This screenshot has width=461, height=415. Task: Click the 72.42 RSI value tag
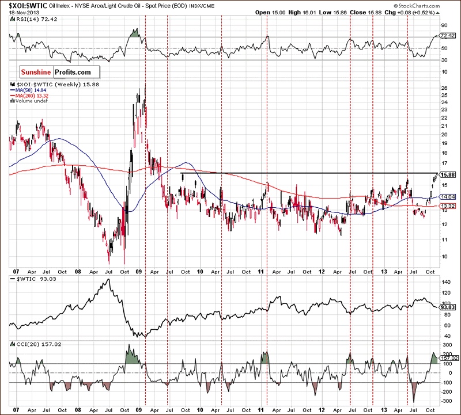pos(447,36)
